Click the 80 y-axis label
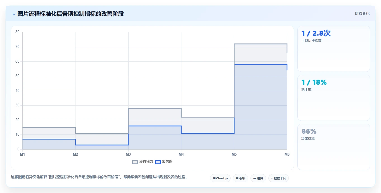381x193 pixels. tap(17, 32)
